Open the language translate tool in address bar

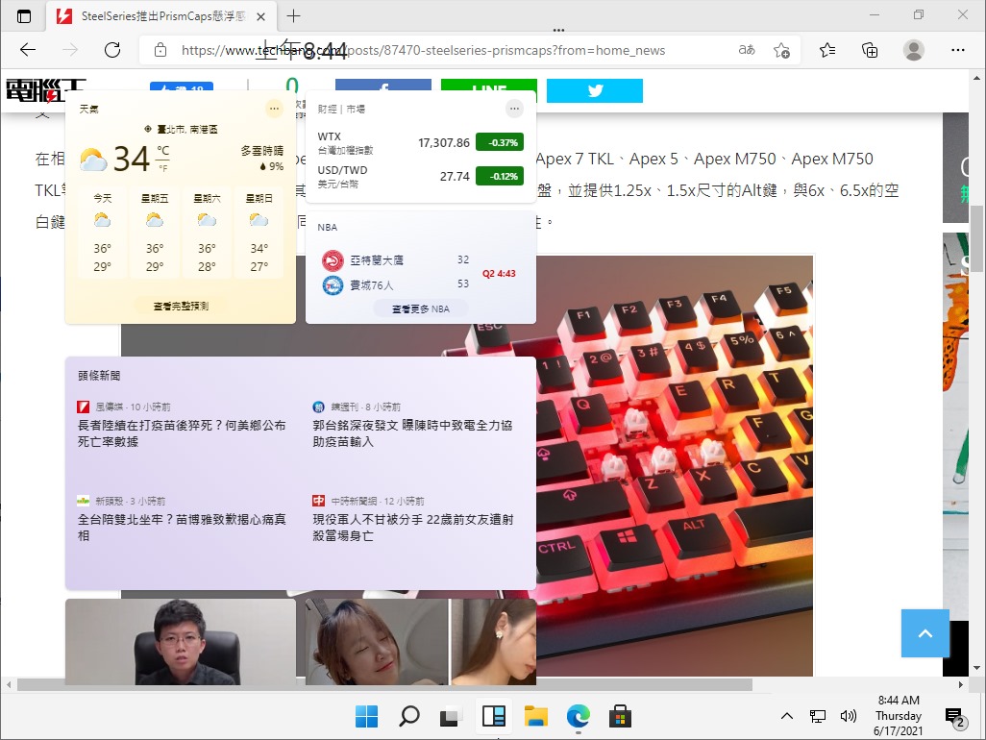[x=747, y=49]
